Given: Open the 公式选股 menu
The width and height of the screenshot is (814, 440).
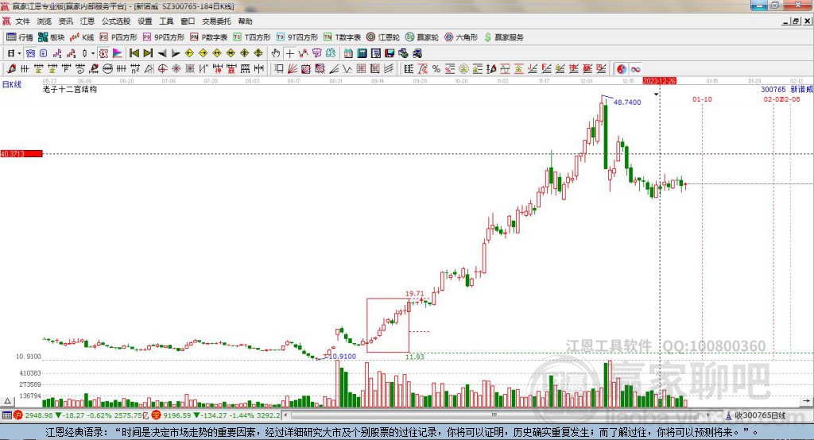Looking at the screenshot, I should pyautogui.click(x=116, y=21).
